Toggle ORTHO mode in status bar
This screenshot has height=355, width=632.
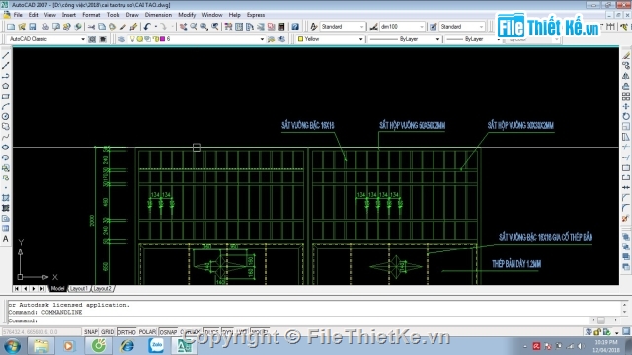coord(126,332)
